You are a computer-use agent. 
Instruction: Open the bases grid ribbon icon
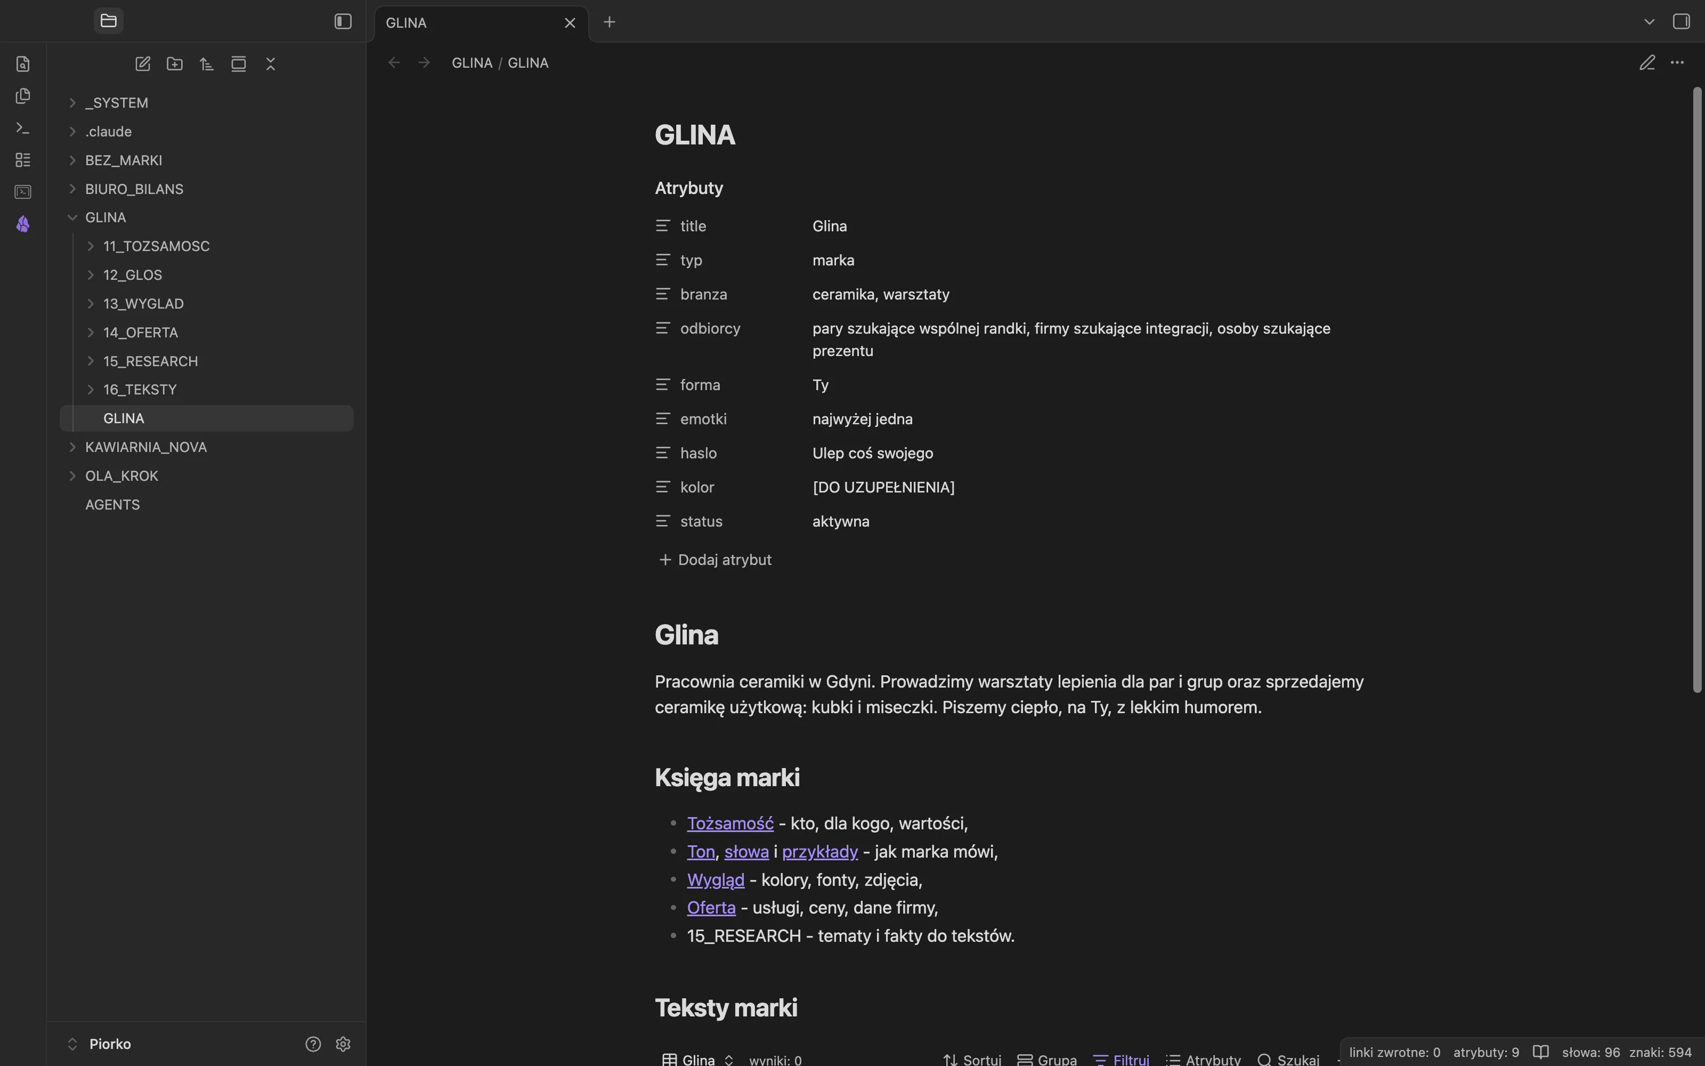pos(23,160)
